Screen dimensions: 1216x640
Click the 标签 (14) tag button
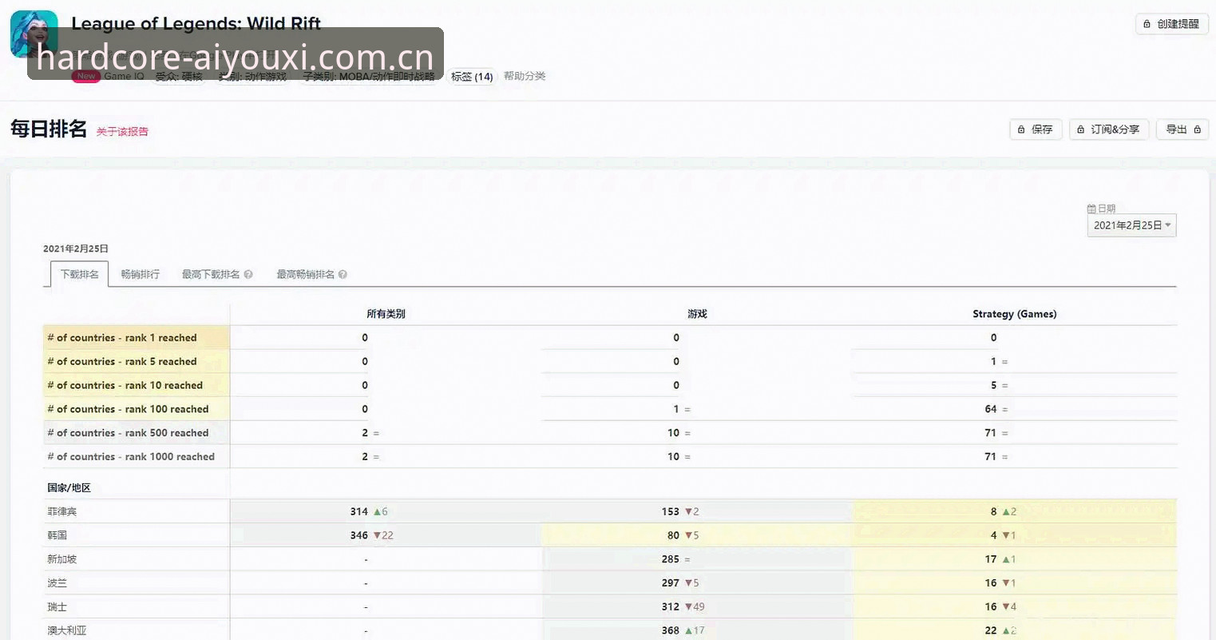[x=472, y=77]
